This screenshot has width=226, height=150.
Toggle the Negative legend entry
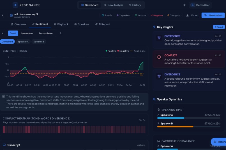pyautogui.click(x=123, y=51)
